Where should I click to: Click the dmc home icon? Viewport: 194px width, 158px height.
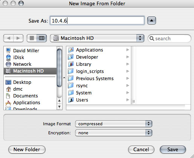tap(8, 89)
